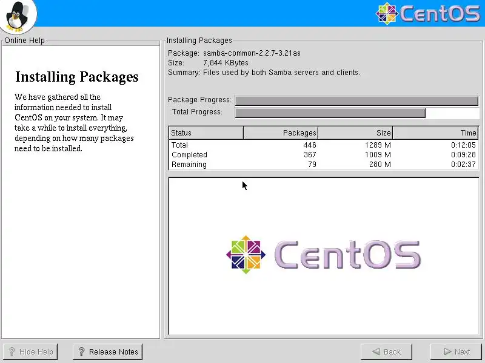Click the Back button
Viewport: 485px width, 363px height.
click(x=386, y=352)
